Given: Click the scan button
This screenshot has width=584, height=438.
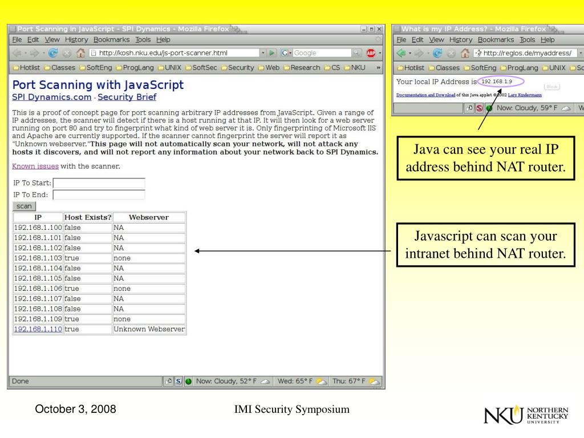Looking at the screenshot, I should [x=24, y=206].
